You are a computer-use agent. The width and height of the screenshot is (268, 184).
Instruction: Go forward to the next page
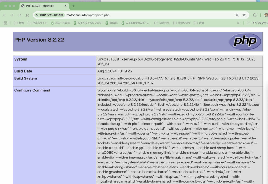(12, 15)
